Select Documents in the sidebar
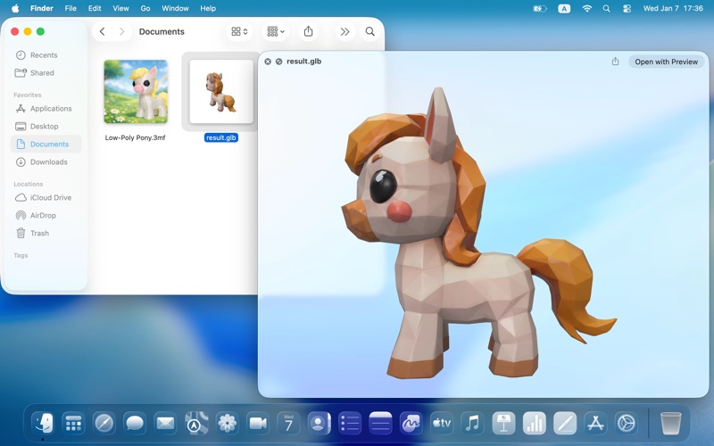Viewport: 714px width, 446px height. pyautogui.click(x=46, y=144)
